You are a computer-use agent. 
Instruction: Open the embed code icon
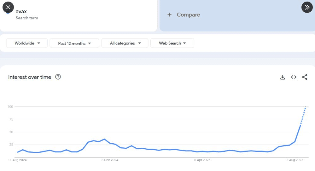294,77
